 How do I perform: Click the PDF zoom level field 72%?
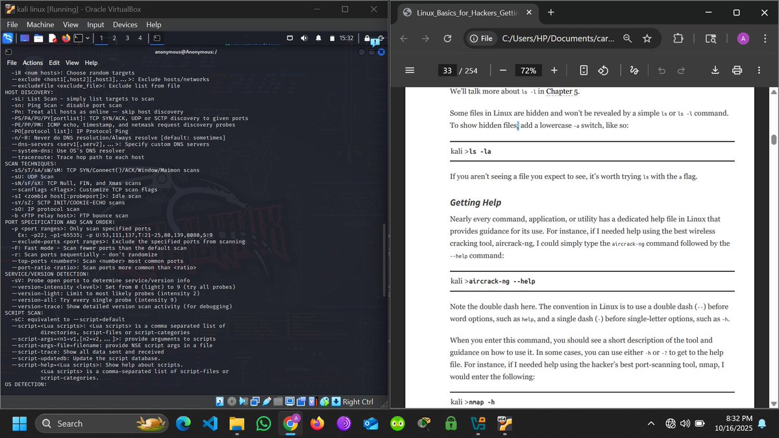tap(528, 70)
